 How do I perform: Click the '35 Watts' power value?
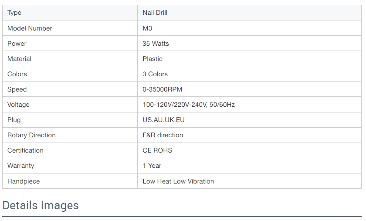(156, 44)
